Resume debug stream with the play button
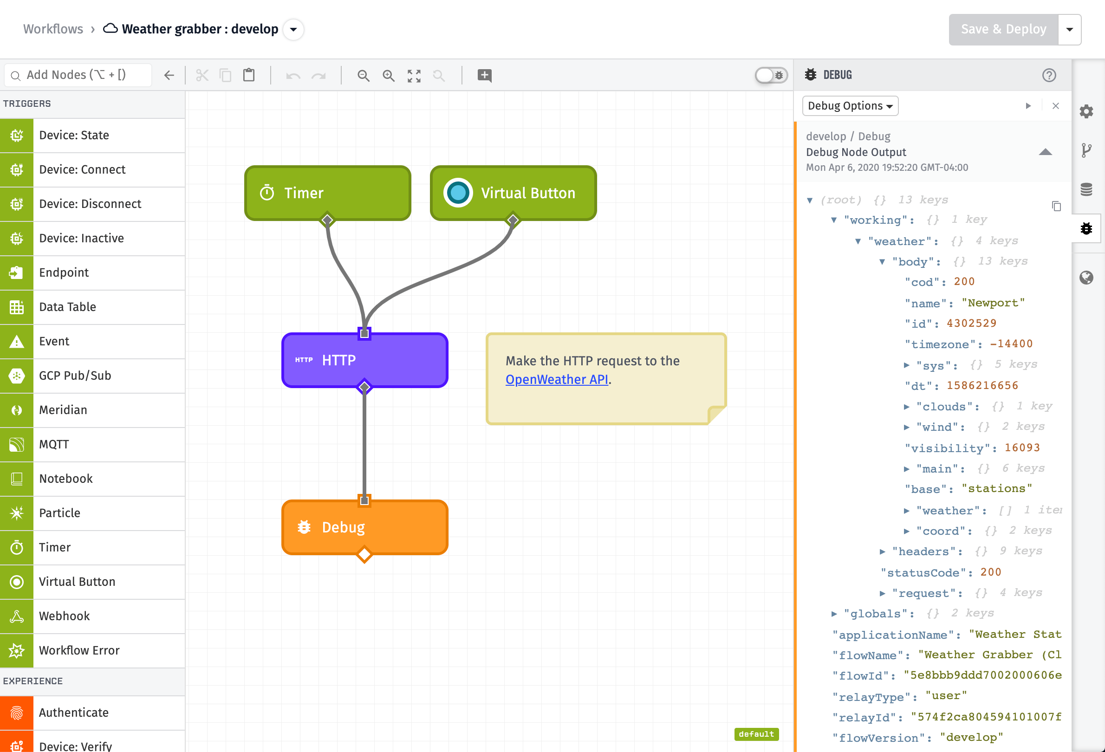Viewport: 1105px width, 752px height. [1028, 106]
